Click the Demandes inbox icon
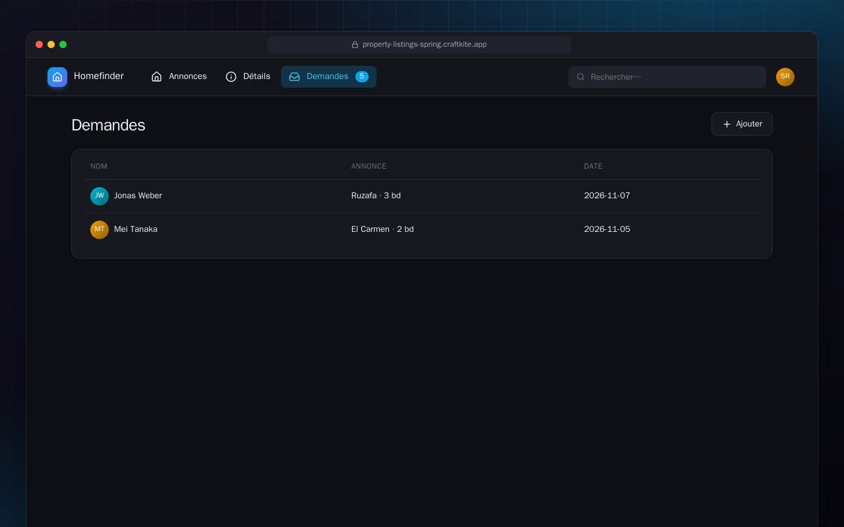The width and height of the screenshot is (844, 527). tap(295, 77)
